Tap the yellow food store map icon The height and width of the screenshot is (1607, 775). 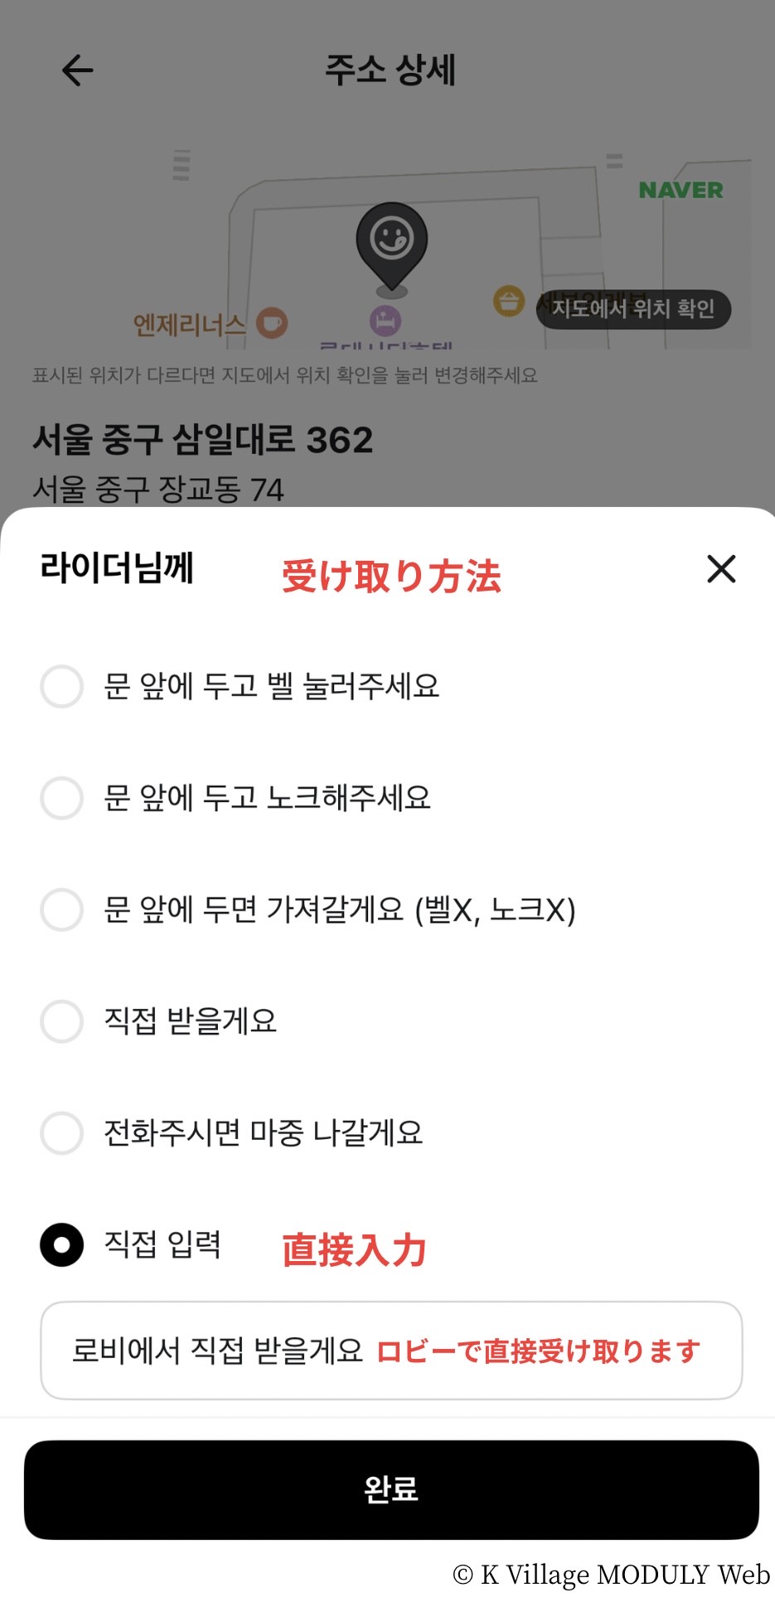509,300
